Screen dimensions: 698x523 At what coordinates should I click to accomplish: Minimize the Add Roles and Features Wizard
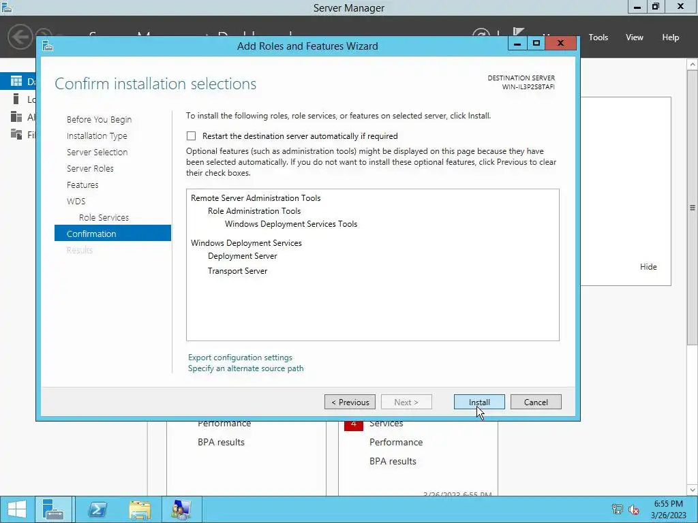517,43
